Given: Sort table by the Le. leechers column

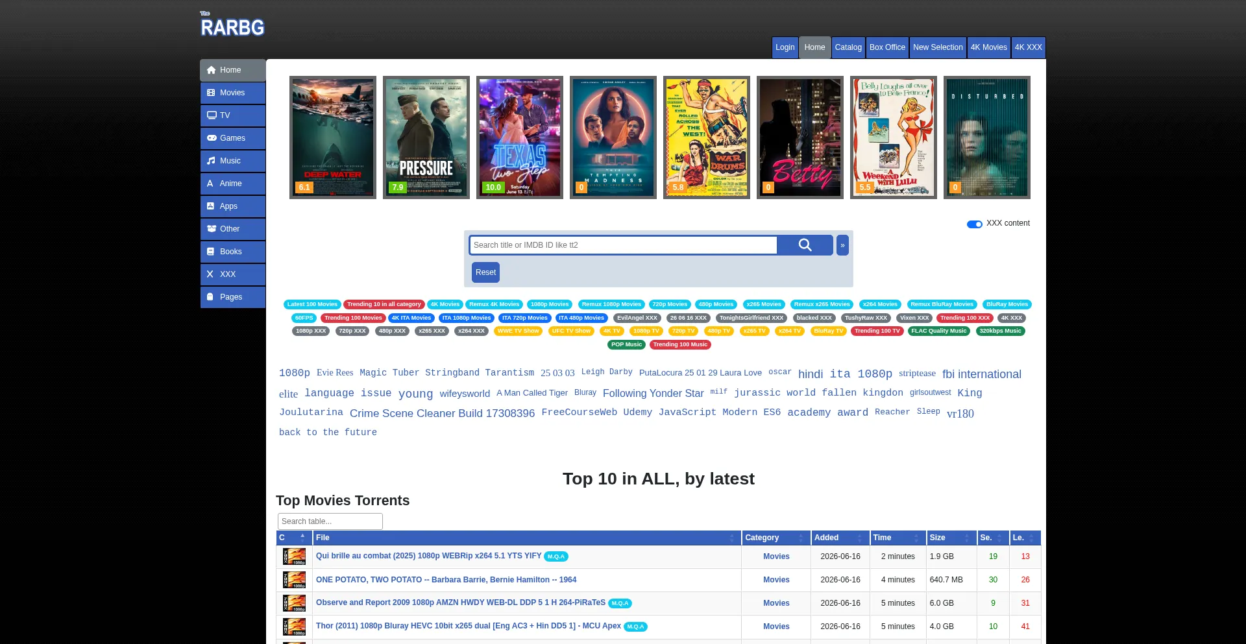Looking at the screenshot, I should coord(1025,538).
